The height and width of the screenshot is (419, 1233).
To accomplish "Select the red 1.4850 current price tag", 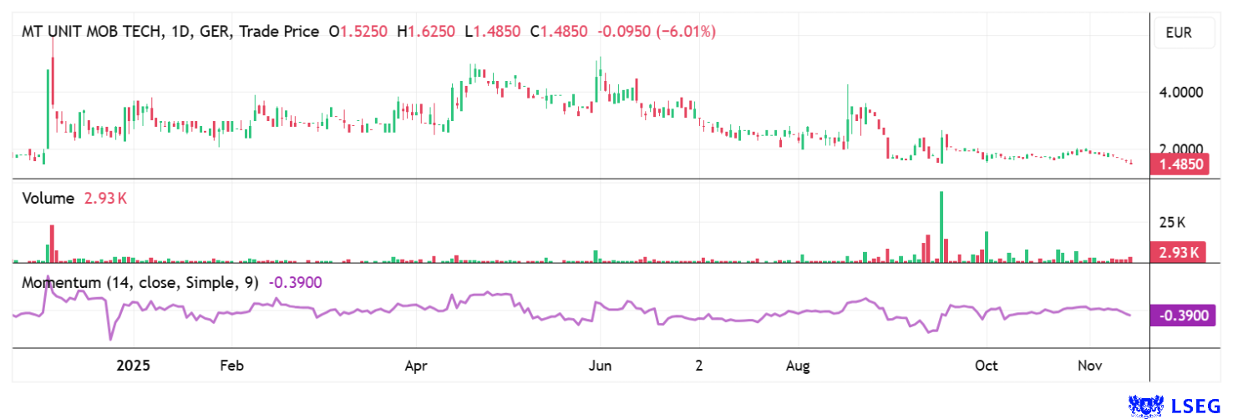I will 1180,164.
